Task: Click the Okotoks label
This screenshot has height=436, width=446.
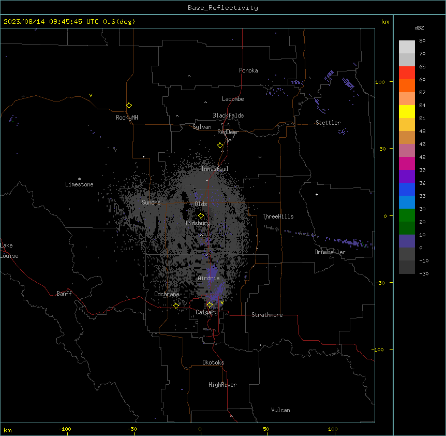Action: pyautogui.click(x=213, y=362)
